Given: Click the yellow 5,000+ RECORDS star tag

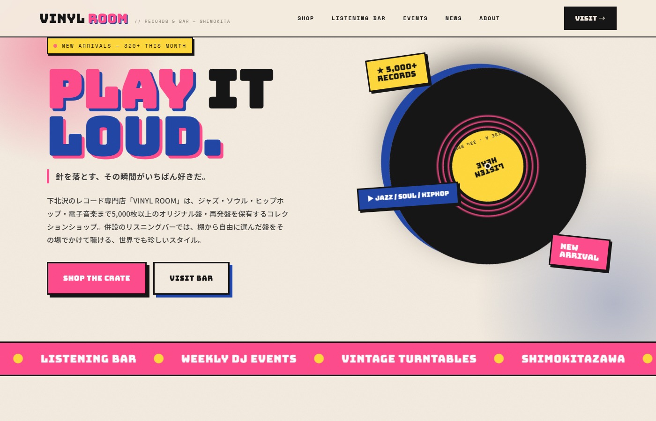Looking at the screenshot, I should point(397,72).
